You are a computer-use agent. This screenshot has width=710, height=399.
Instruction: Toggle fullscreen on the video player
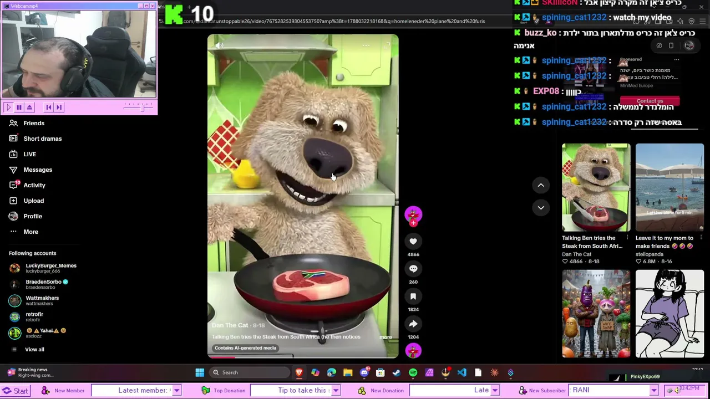(386, 45)
